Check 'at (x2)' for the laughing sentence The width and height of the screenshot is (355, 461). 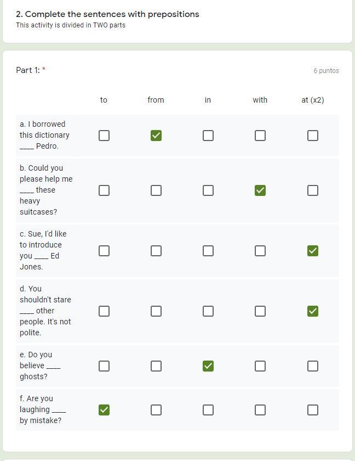pyautogui.click(x=313, y=410)
